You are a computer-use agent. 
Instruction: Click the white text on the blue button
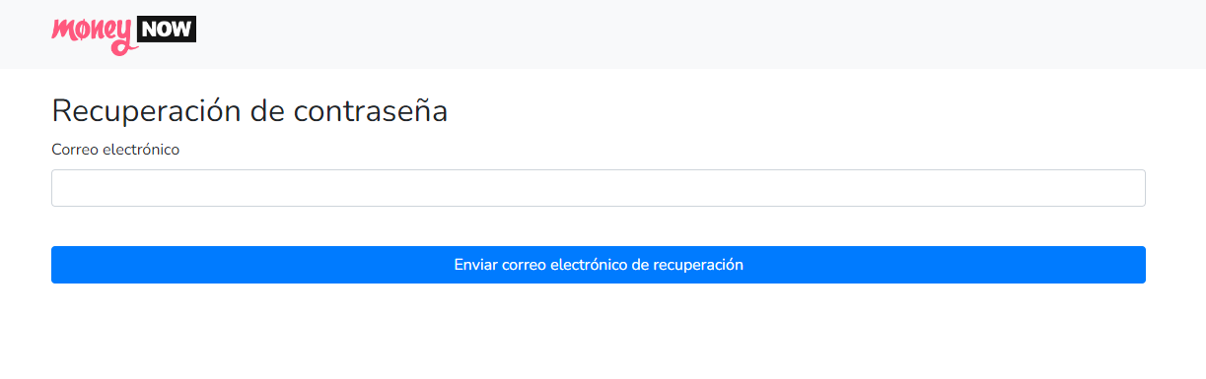point(599,265)
